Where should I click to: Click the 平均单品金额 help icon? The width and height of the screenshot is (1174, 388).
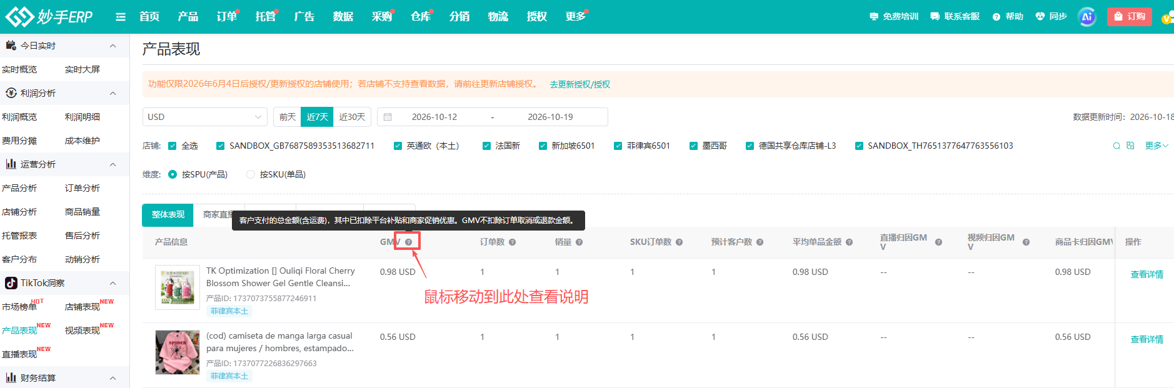coord(849,242)
